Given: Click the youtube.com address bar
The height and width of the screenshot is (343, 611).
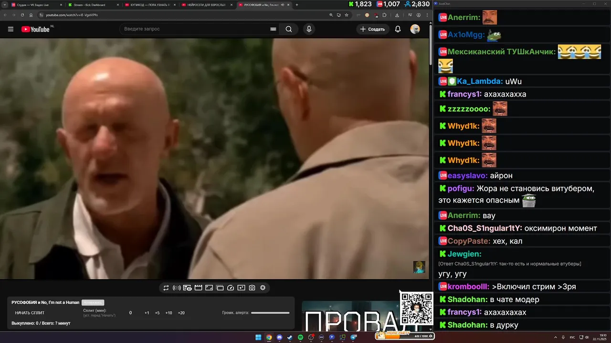Looking at the screenshot, I should tap(181, 15).
